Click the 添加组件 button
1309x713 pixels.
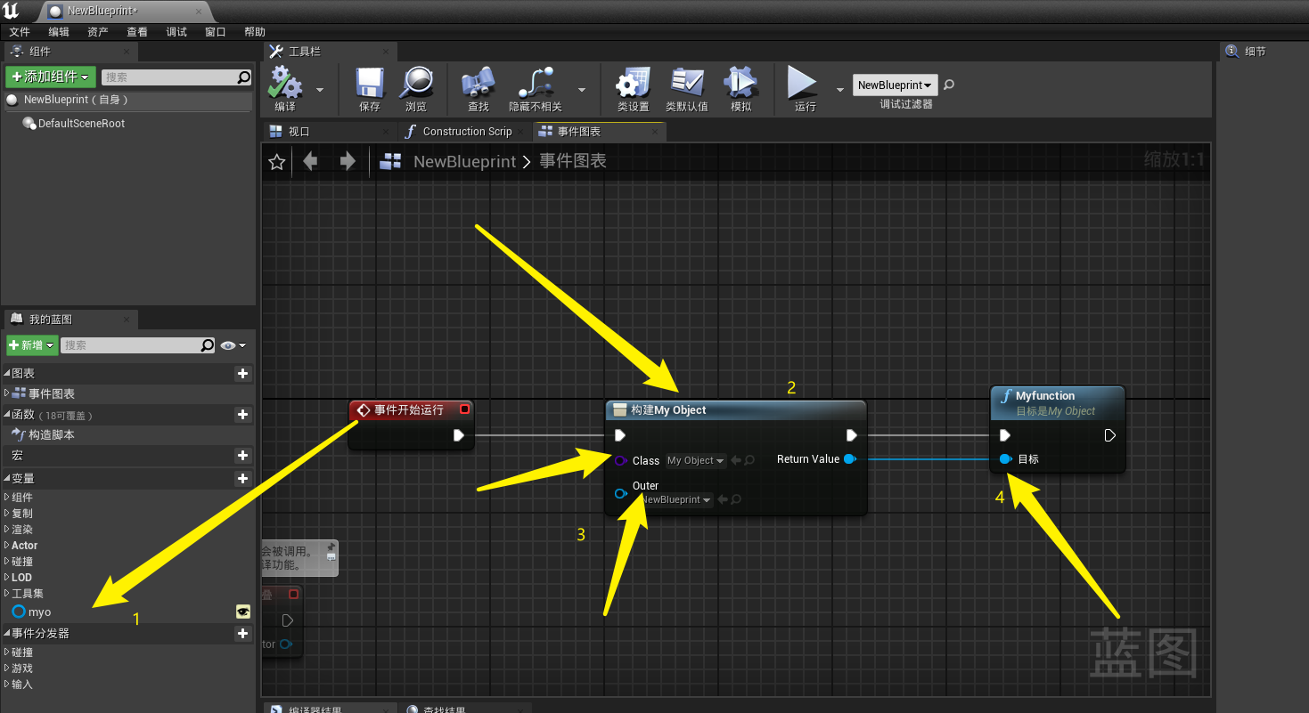pos(51,77)
